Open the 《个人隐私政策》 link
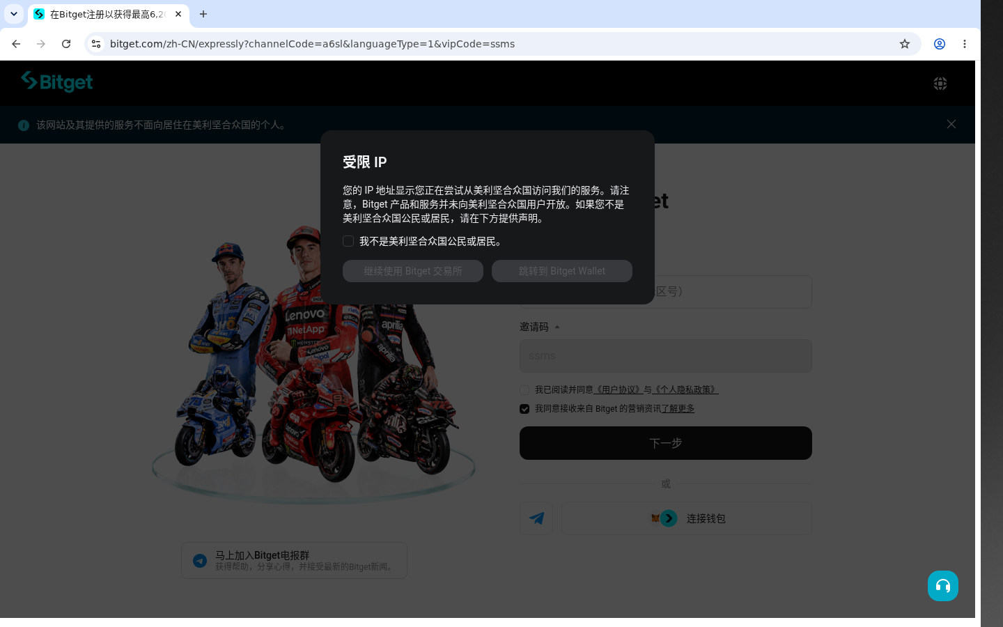The image size is (1003, 627). [x=685, y=390]
